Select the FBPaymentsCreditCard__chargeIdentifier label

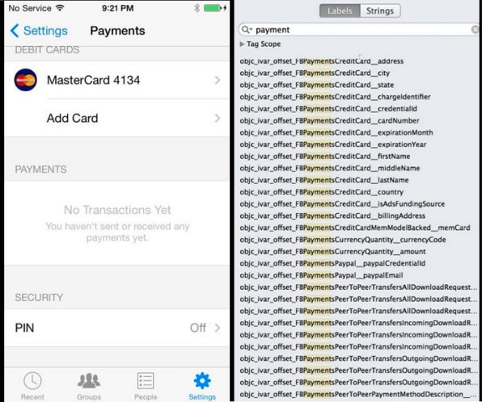pyautogui.click(x=335, y=97)
